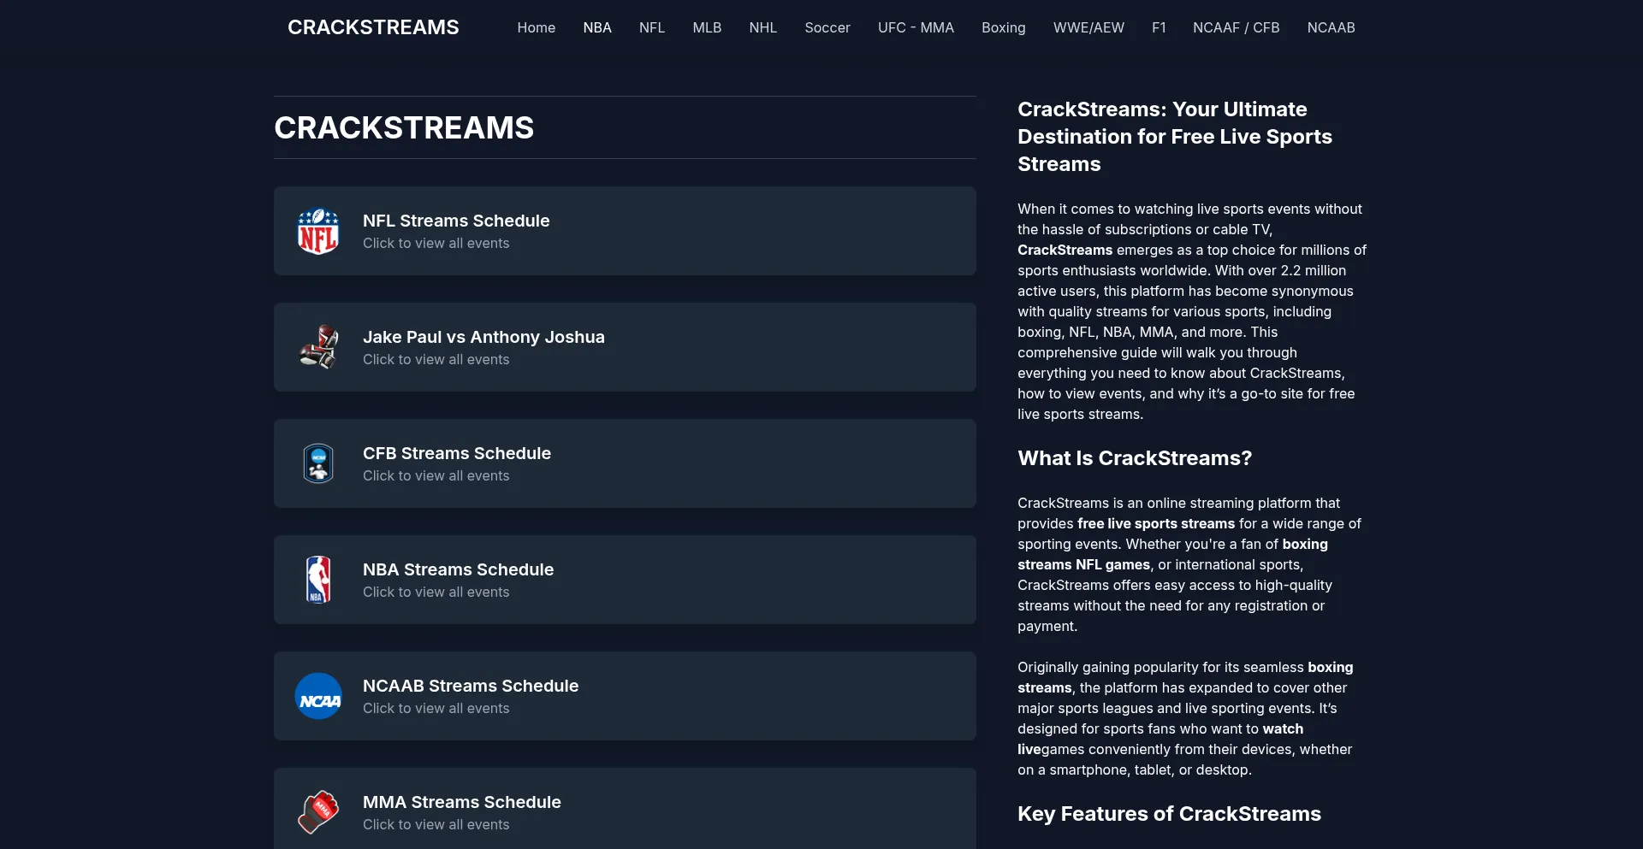1643x849 pixels.
Task: Open Jake Paul vs Anthony Joshua events
Action: pos(483,337)
